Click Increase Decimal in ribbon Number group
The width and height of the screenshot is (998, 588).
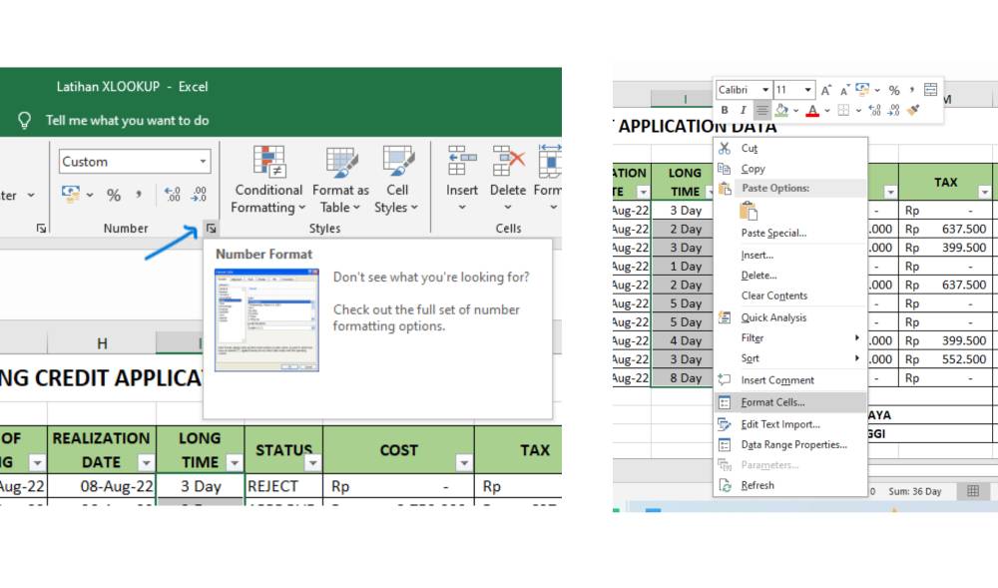[x=172, y=194]
